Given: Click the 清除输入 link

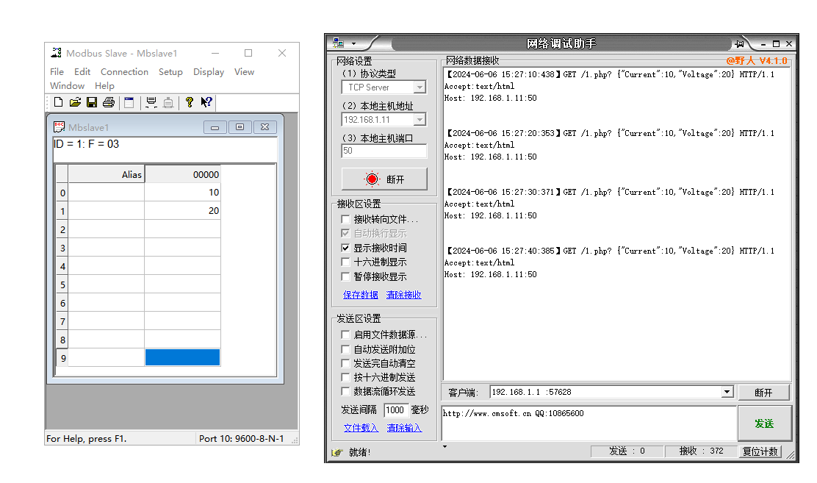Looking at the screenshot, I should (404, 428).
